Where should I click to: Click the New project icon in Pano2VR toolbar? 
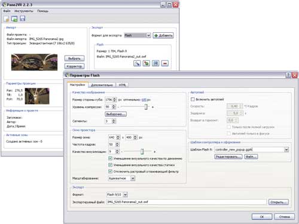(6, 19)
